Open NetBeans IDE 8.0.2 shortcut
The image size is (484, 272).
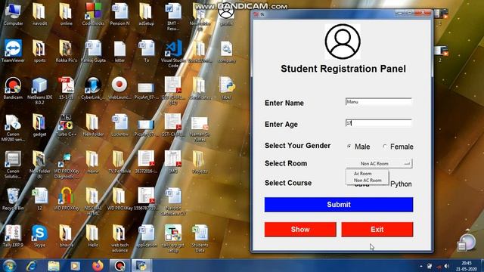[x=39, y=91]
